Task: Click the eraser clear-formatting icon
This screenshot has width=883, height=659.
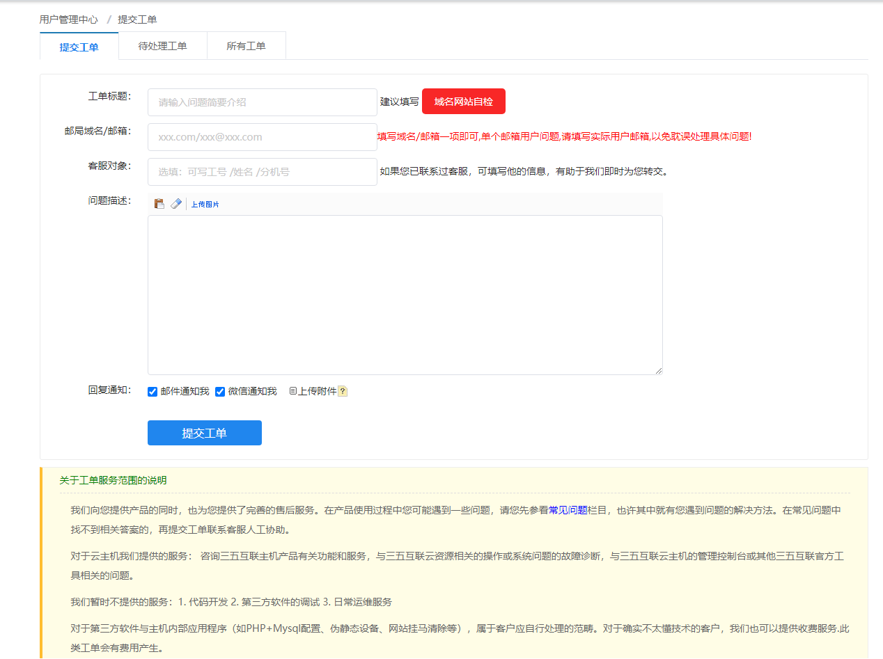Action: click(x=176, y=204)
